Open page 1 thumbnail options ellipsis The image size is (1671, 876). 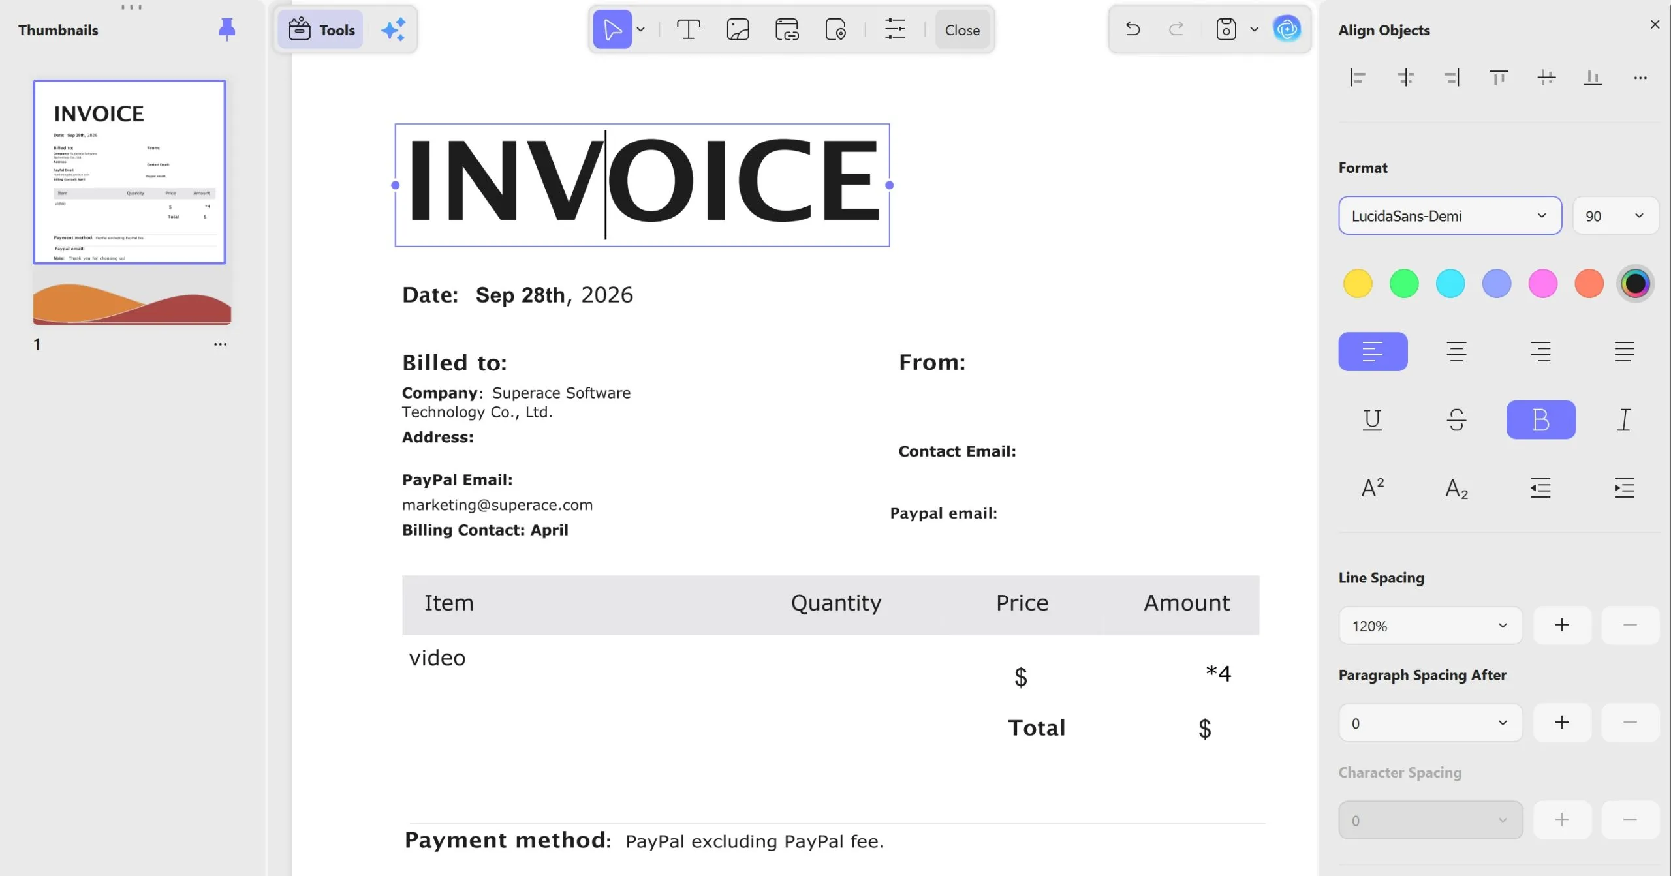coord(221,344)
